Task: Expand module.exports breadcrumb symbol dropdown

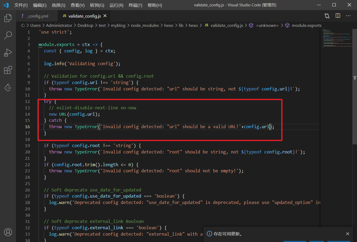Action: 306,26
